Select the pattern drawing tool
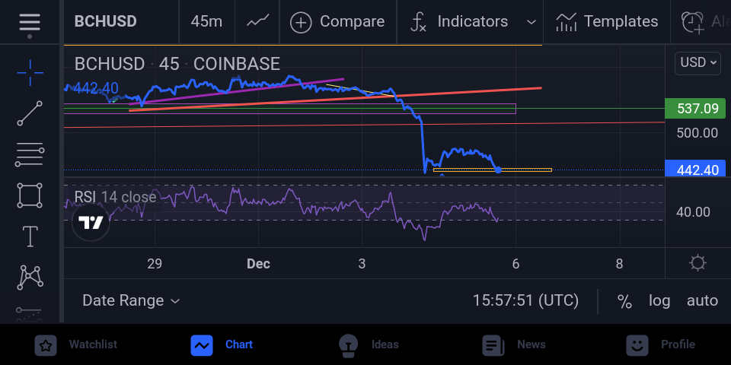731x365 pixels. [x=30, y=277]
